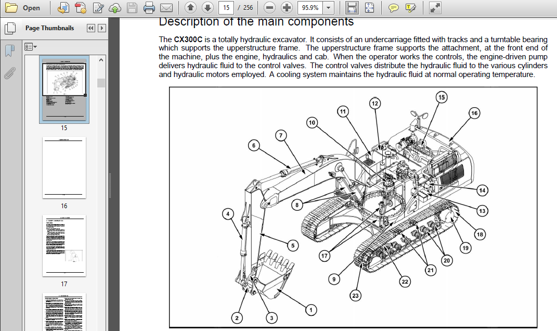Click the fit width scrolling icon

tap(352, 7)
